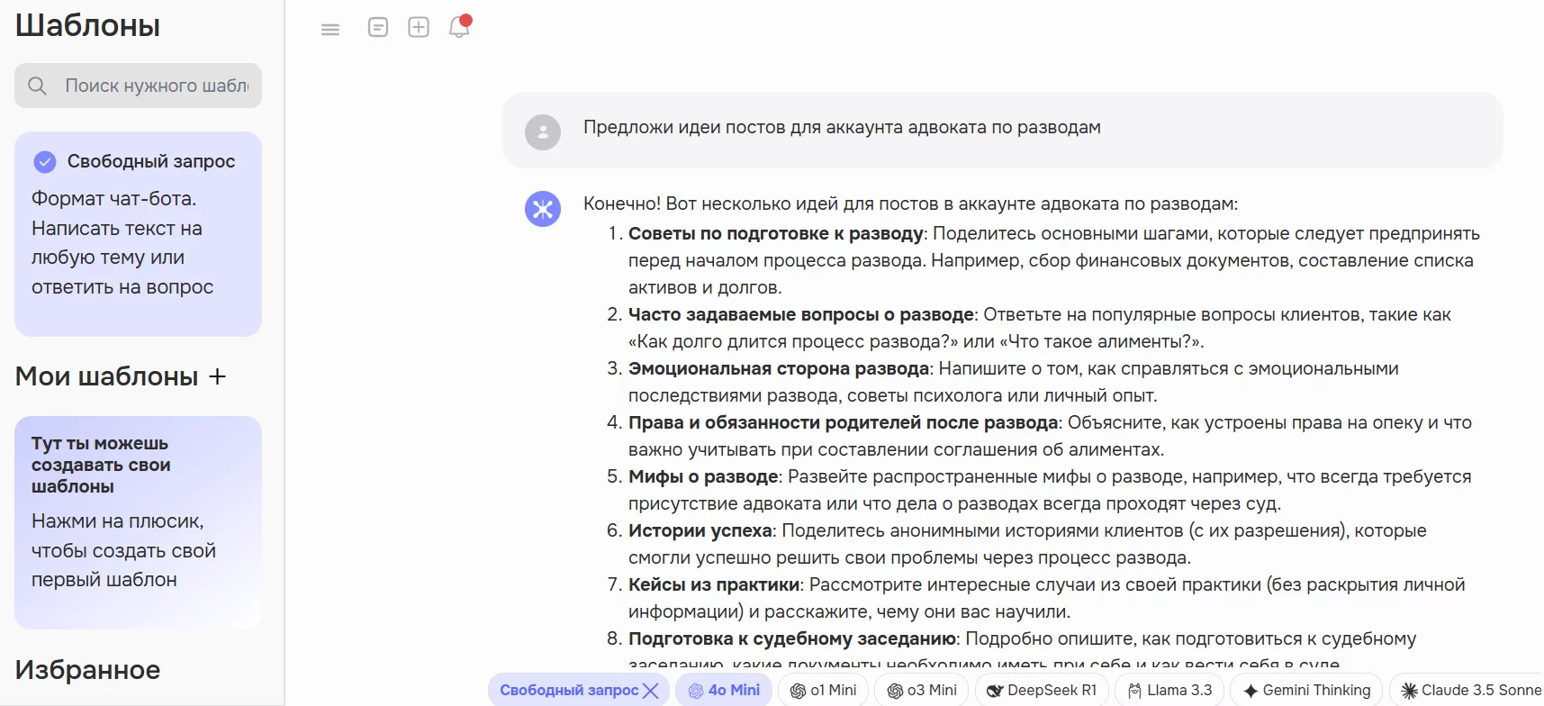The width and height of the screenshot is (1544, 706).
Task: Open the Свободный запрос template card
Action: click(x=138, y=234)
